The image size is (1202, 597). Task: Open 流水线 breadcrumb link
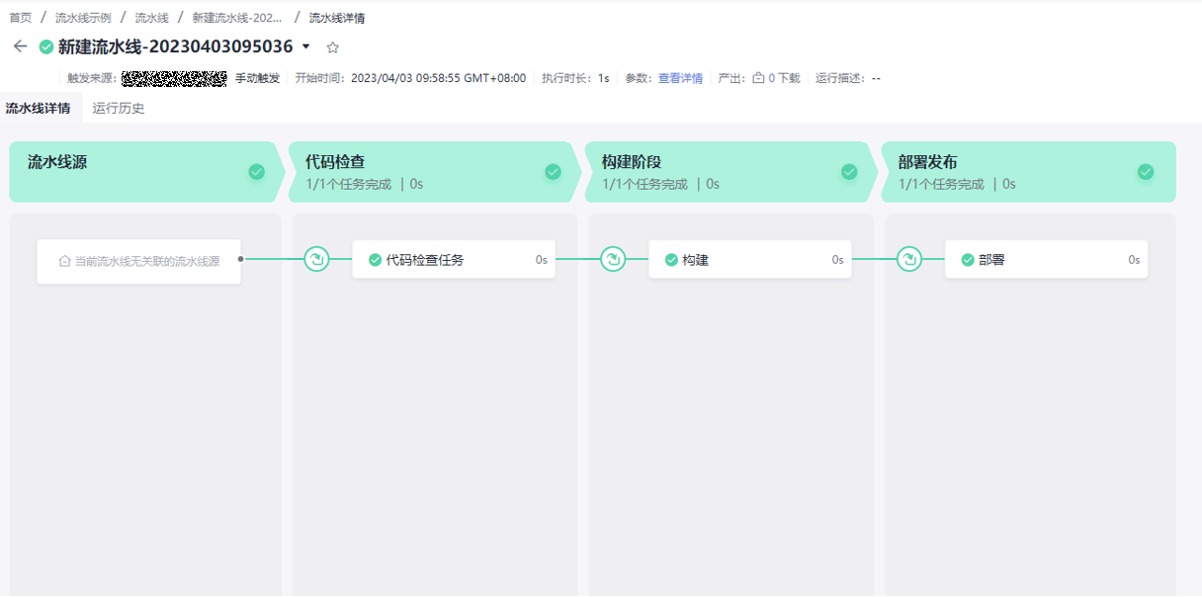tap(151, 18)
